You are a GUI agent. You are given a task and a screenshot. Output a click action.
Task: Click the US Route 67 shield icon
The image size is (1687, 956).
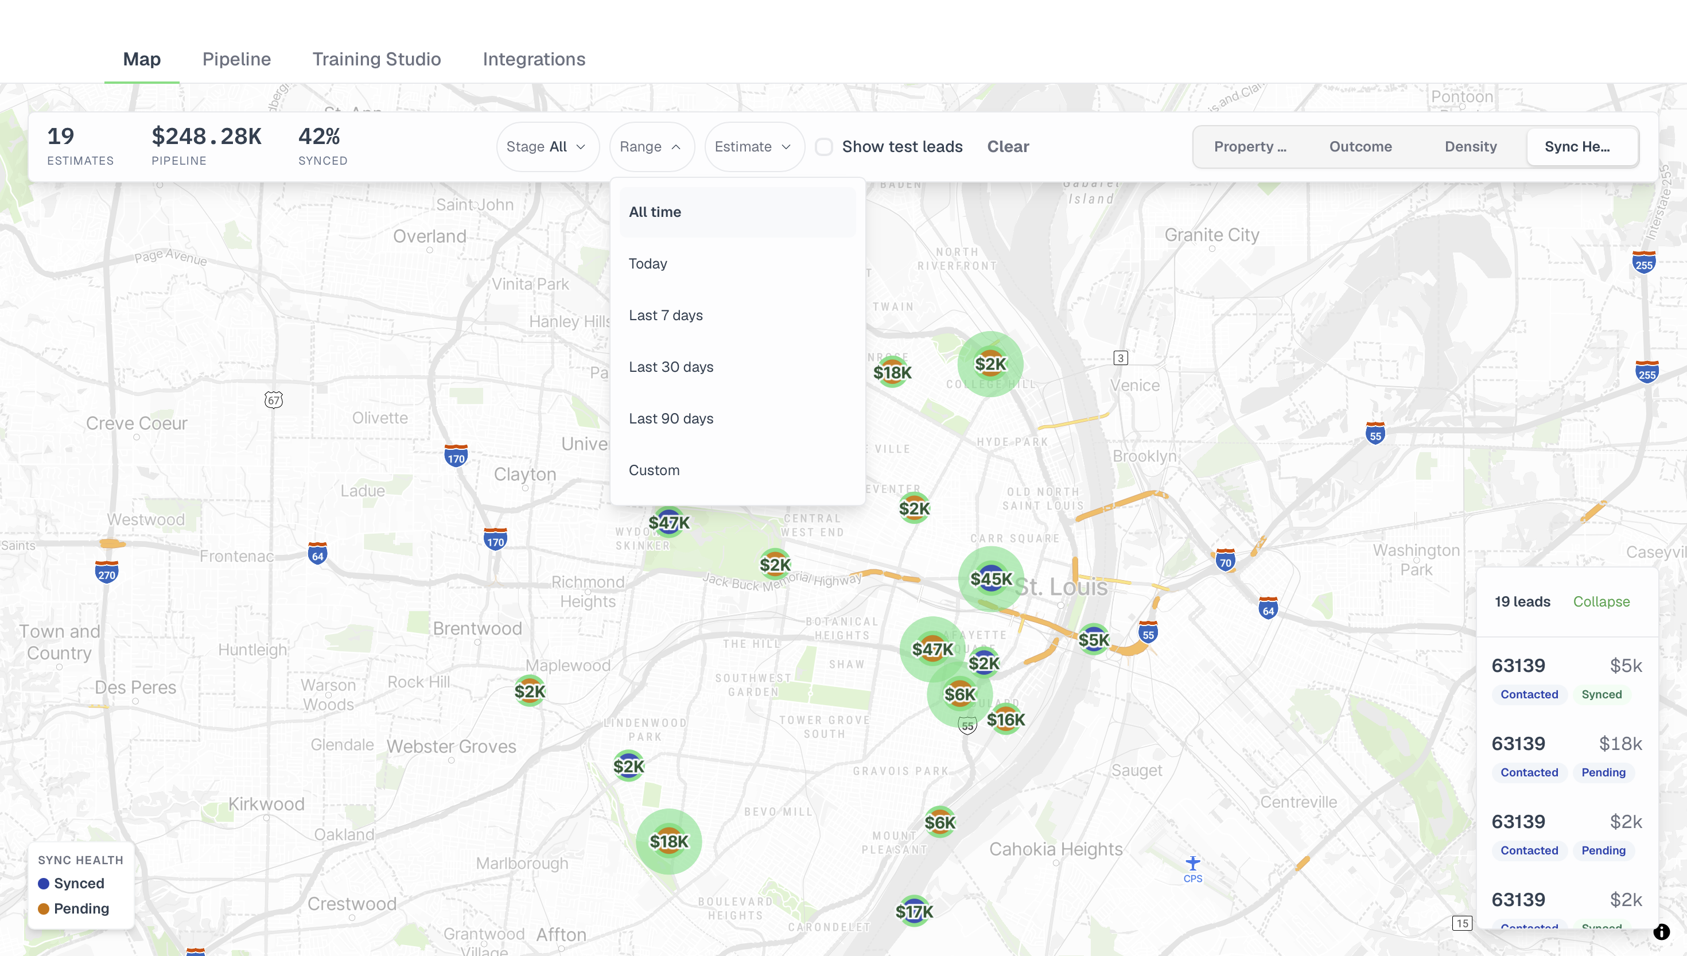pyautogui.click(x=274, y=400)
